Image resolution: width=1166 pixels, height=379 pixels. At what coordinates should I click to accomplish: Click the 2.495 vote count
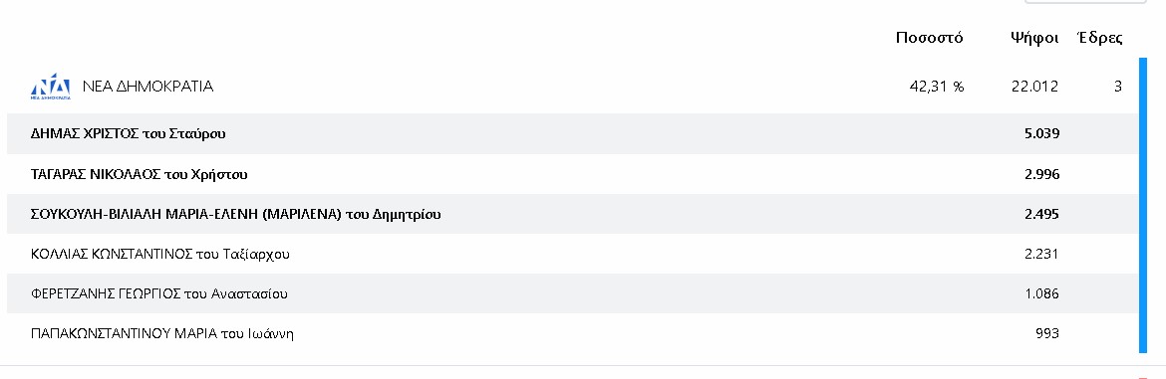click(1041, 214)
